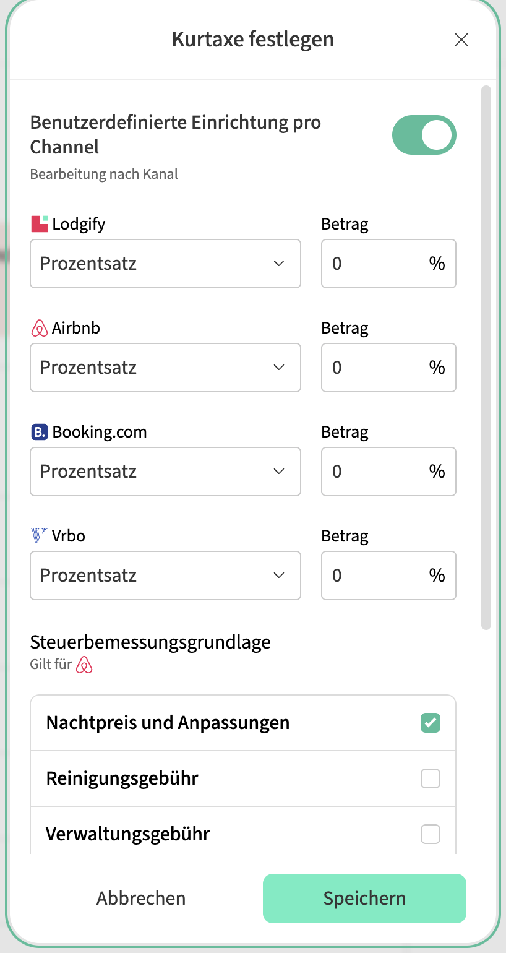Image resolution: width=506 pixels, height=953 pixels.
Task: Click the Lodgify logo icon
Action: coord(39,224)
